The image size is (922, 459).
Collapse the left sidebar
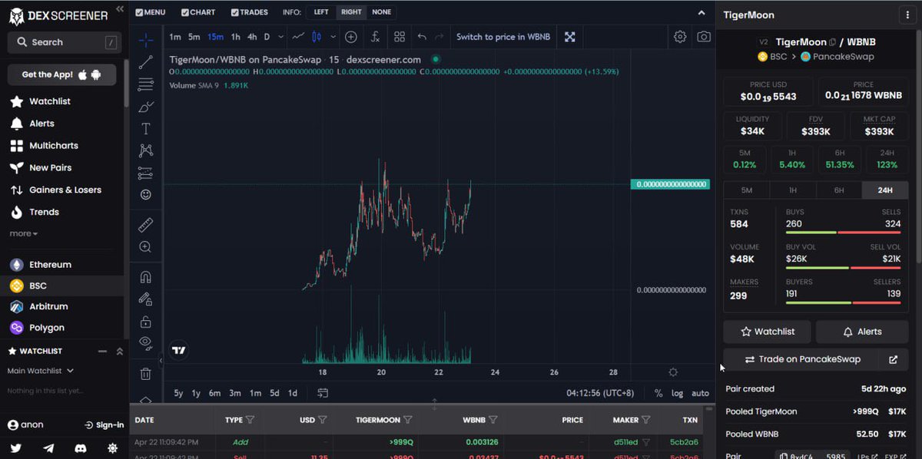pyautogui.click(x=120, y=8)
